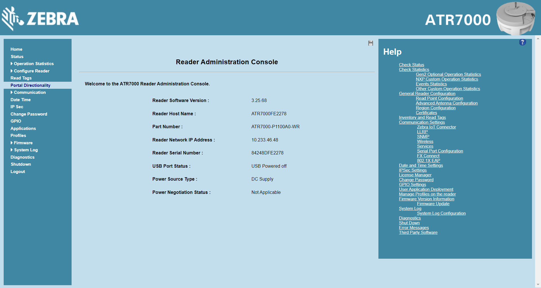The height and width of the screenshot is (288, 541).
Task: Open Diagnostics help link
Action: (x=410, y=218)
